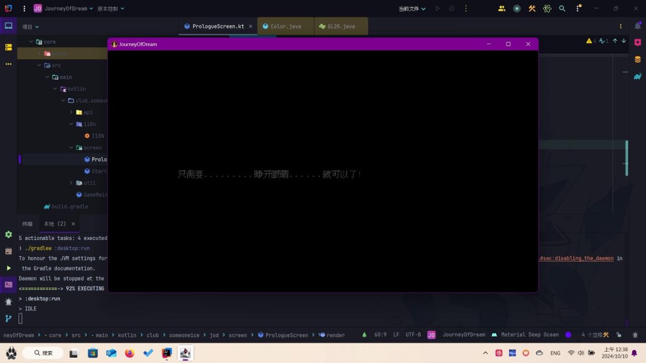Open the Database tool window icon
646x363 pixels.
[638, 59]
